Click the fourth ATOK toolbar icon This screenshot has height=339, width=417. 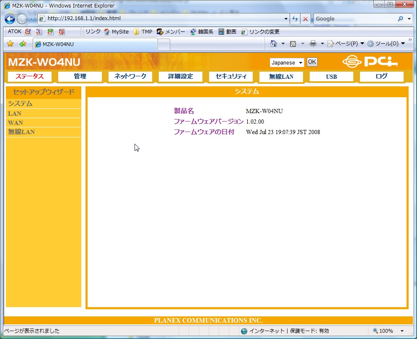point(62,32)
